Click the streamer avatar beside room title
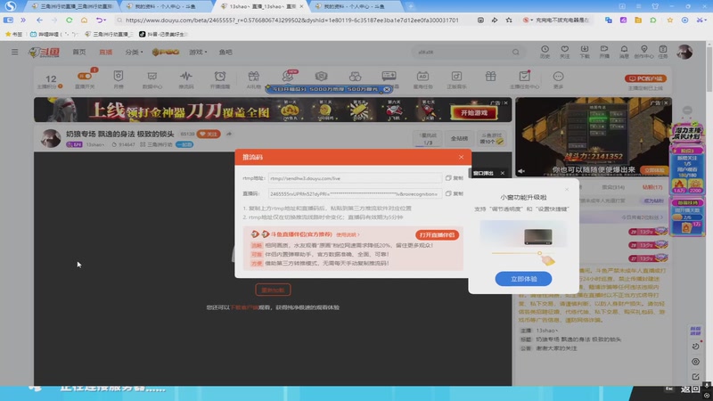Viewport: 713px width, 401px height. [51, 138]
